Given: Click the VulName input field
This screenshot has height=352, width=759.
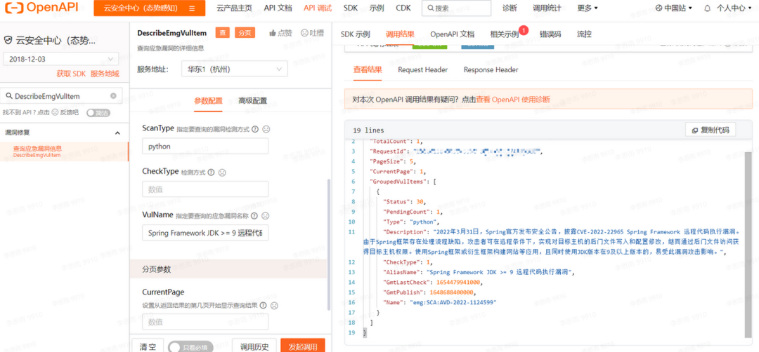Looking at the screenshot, I should 205,233.
